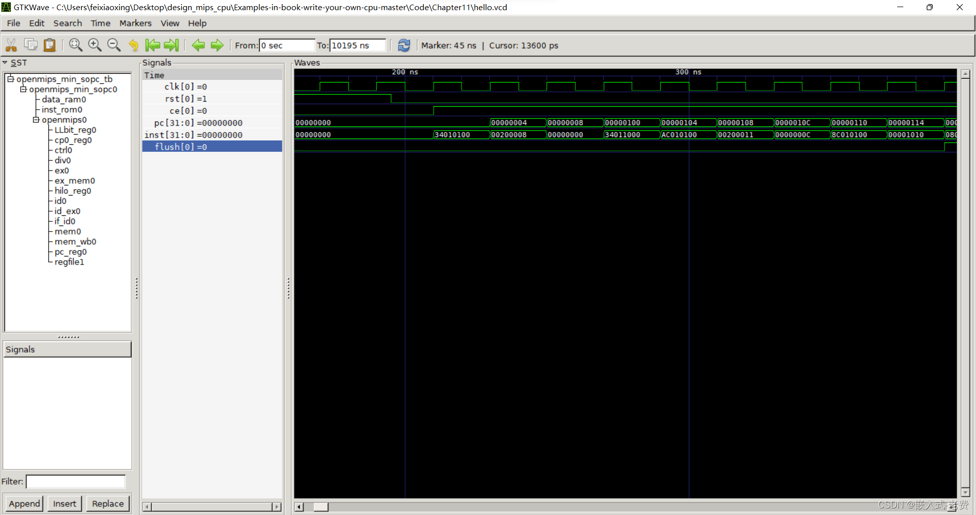This screenshot has width=976, height=515.
Task: Click the Reload waveform icon
Action: [x=404, y=45]
